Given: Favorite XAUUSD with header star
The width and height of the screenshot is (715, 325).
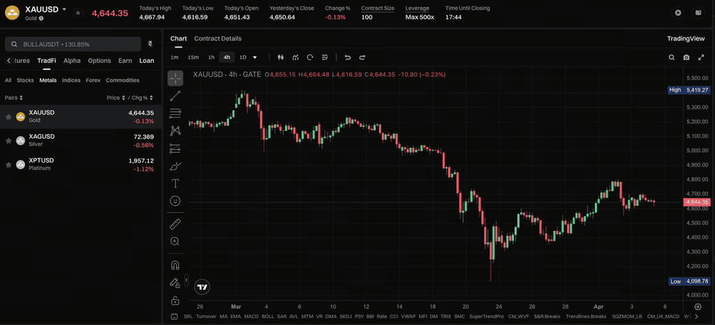Looking at the screenshot, I should point(78,13).
